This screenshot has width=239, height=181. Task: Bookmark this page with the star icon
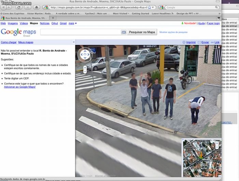(150, 7)
